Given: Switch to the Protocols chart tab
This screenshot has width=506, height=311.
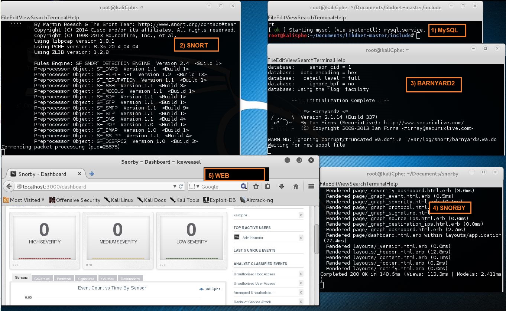Looking at the screenshot, I should tap(64, 279).
